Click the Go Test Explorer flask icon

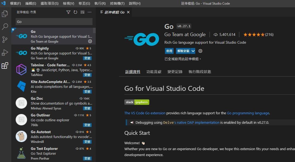coord(21,153)
